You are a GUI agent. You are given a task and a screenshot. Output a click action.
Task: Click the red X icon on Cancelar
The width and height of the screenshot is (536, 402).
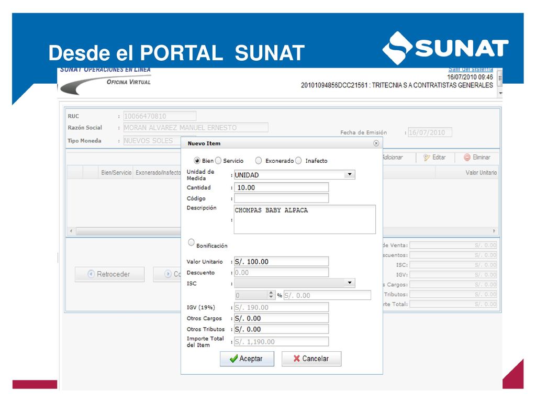297,359
